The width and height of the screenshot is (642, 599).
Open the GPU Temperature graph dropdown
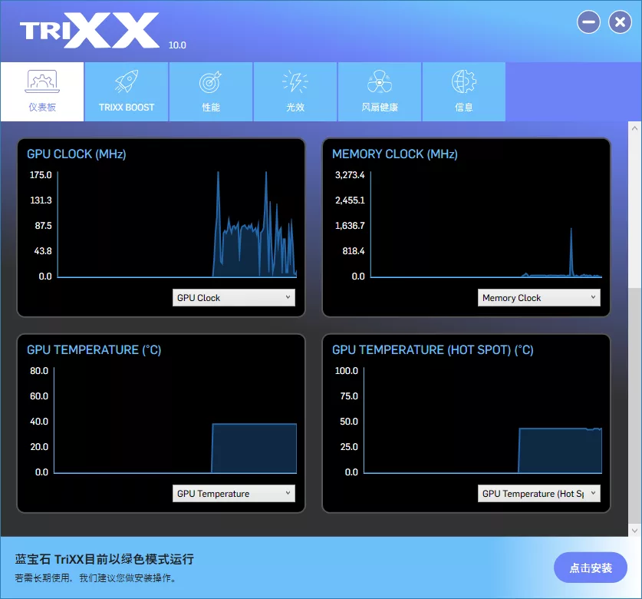pos(234,494)
